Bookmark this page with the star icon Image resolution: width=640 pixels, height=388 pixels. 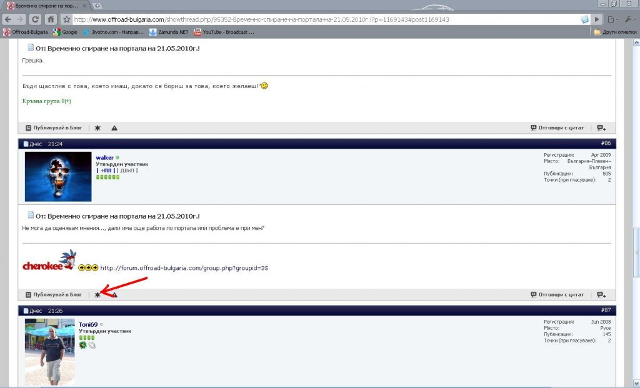click(x=66, y=19)
